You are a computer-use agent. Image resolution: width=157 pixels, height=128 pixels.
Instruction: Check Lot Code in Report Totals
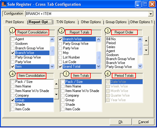[x=60, y=62]
